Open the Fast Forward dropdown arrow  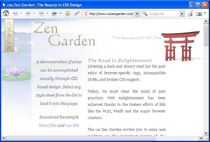(60, 13)
